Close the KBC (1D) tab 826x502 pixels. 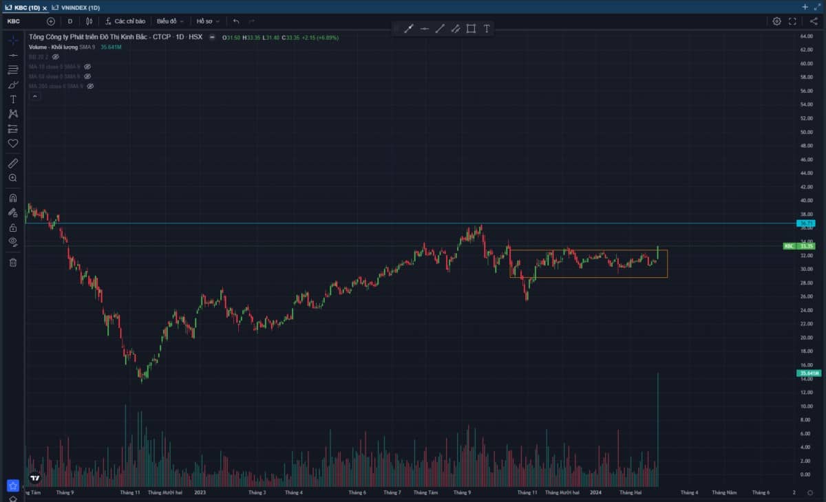[45, 8]
